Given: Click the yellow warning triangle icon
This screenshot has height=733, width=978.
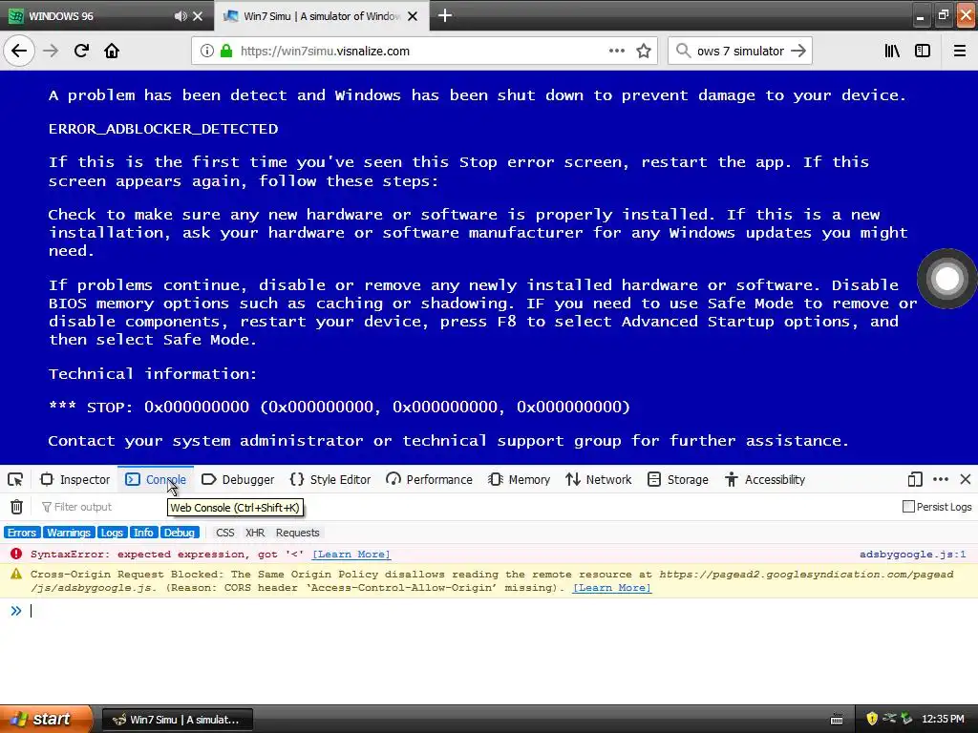Looking at the screenshot, I should [x=16, y=574].
